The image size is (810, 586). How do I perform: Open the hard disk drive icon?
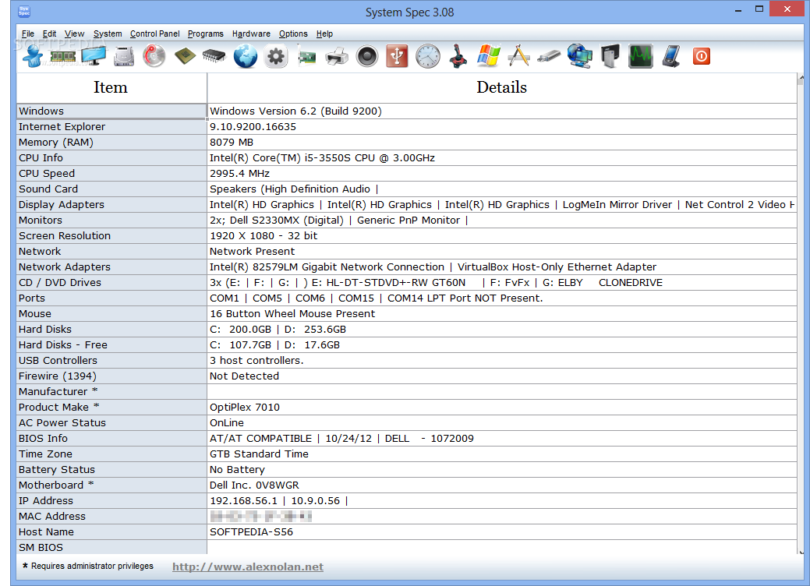(124, 56)
